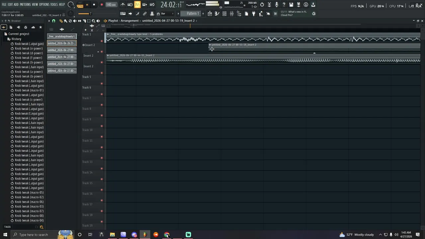Viewport: 425px width, 239px height.
Task: Expand Browser options arrow
Action: click(2, 21)
